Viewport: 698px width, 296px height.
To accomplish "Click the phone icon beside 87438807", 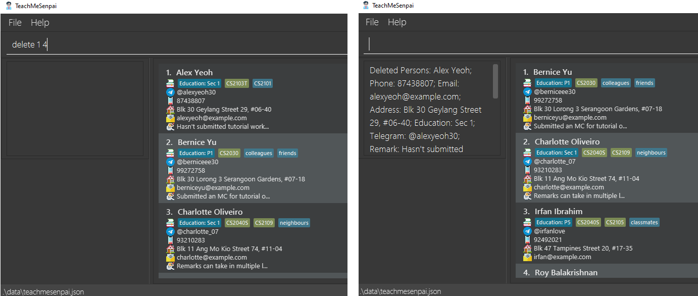I will 170,101.
